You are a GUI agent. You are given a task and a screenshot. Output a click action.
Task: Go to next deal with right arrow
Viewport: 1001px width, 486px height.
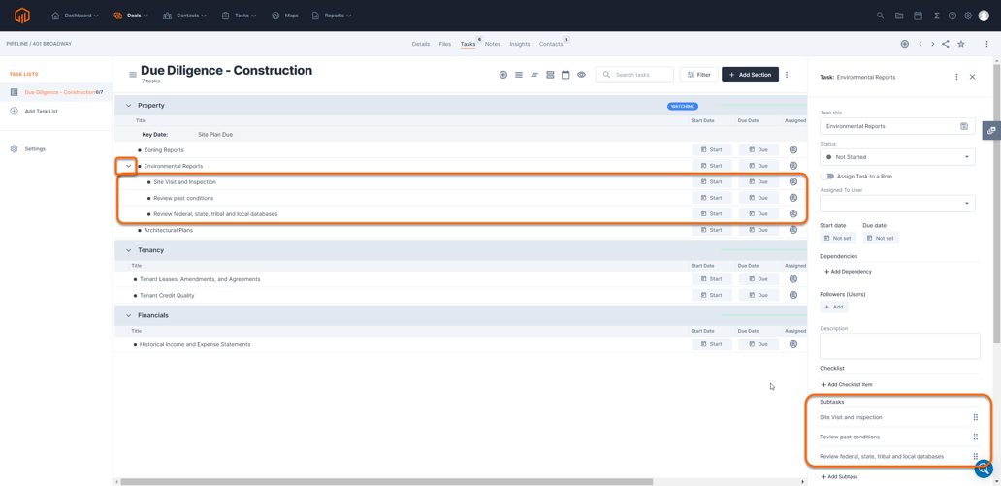(933, 44)
